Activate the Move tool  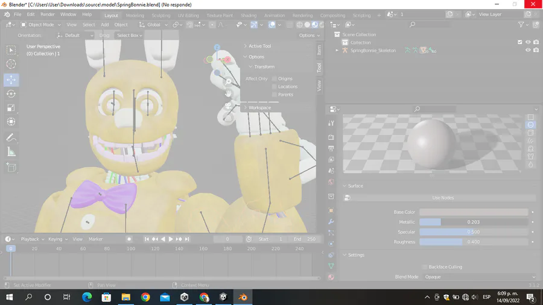tap(11, 80)
